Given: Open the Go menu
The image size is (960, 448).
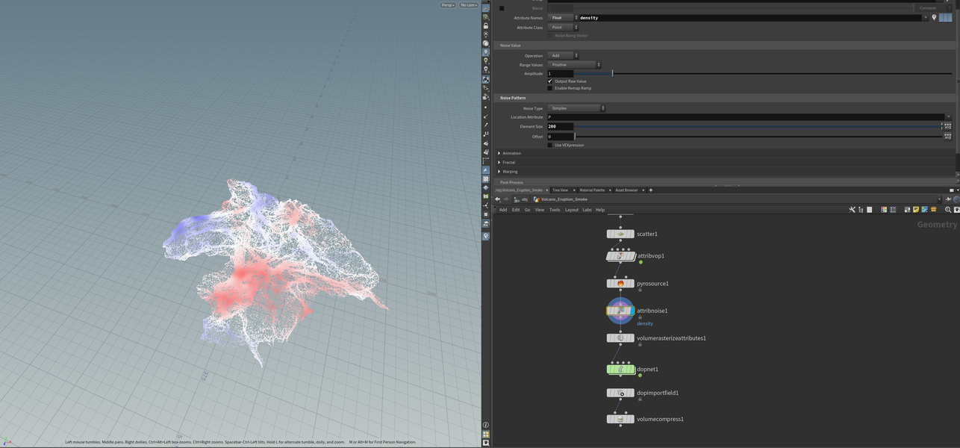Looking at the screenshot, I should pyautogui.click(x=527, y=210).
